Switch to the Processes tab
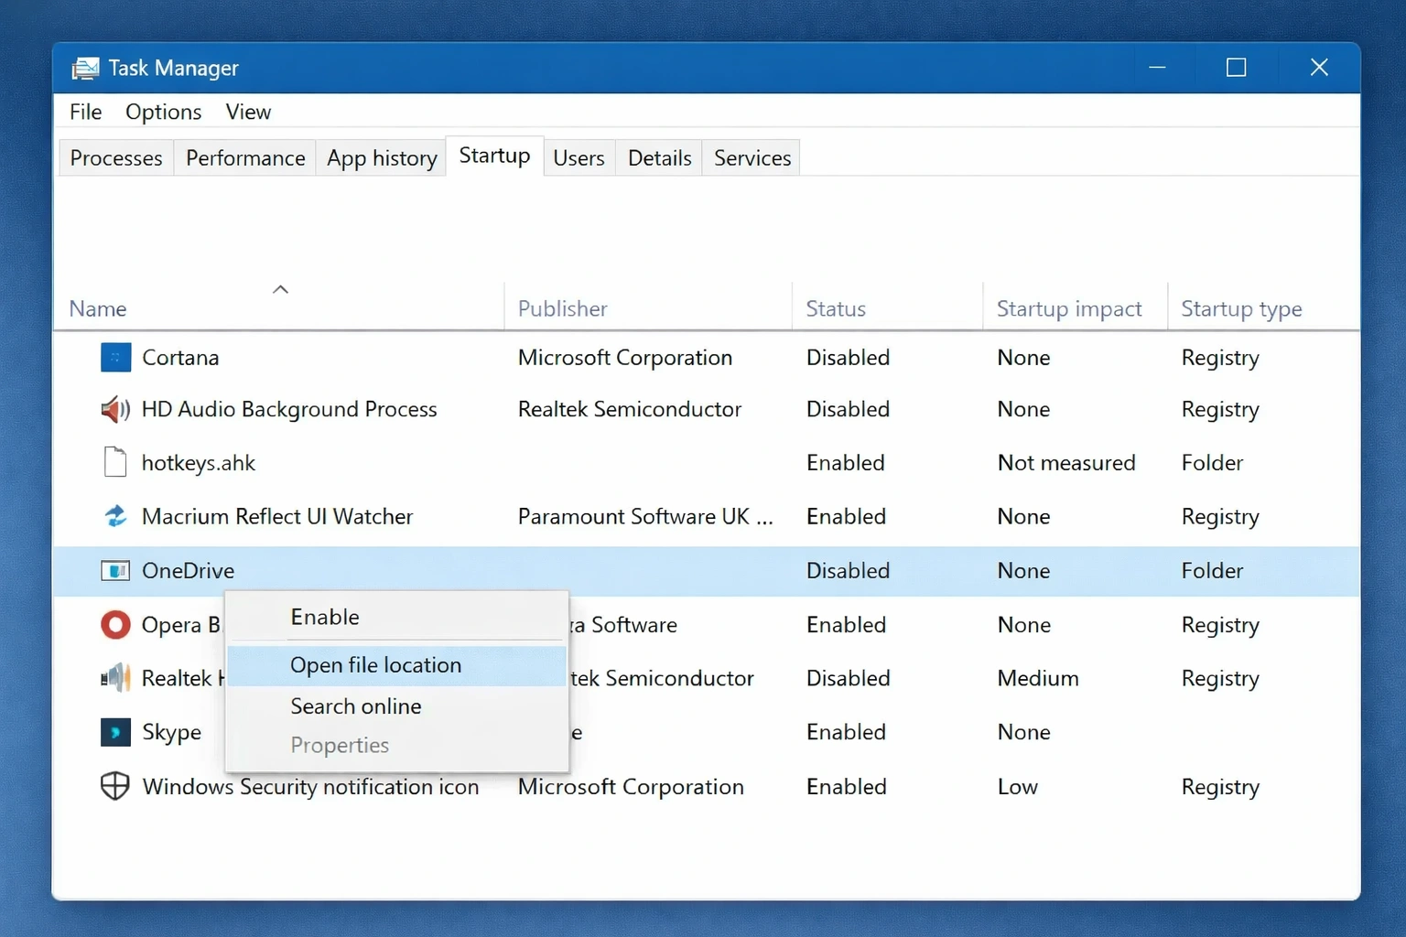1406x937 pixels. (x=115, y=157)
